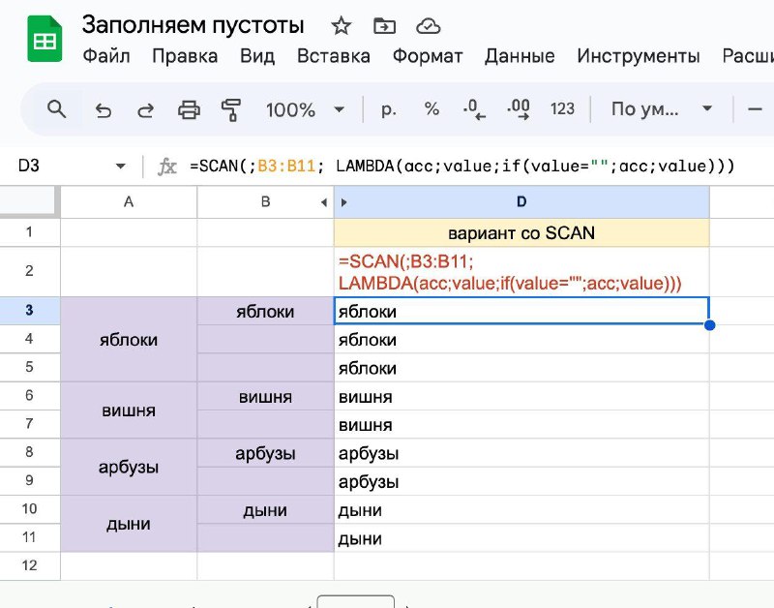Apply percent format button
This screenshot has height=608, width=774.
tap(432, 108)
